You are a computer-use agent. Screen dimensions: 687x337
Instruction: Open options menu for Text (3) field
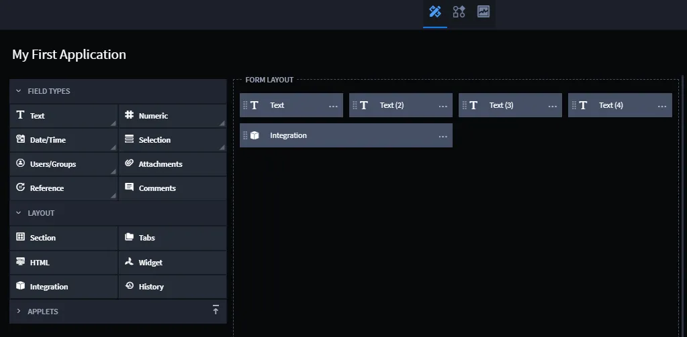552,107
